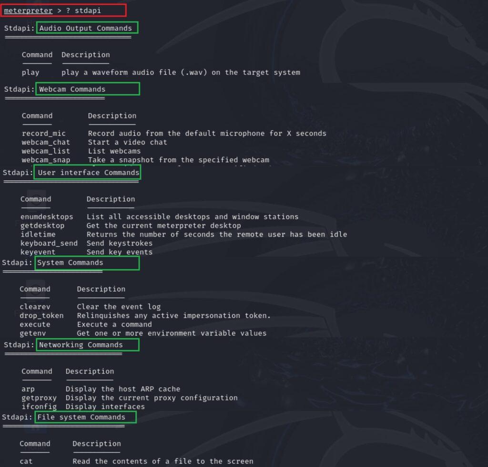488x467 pixels.
Task: Click the 'webcam_list' command
Action: click(46, 151)
